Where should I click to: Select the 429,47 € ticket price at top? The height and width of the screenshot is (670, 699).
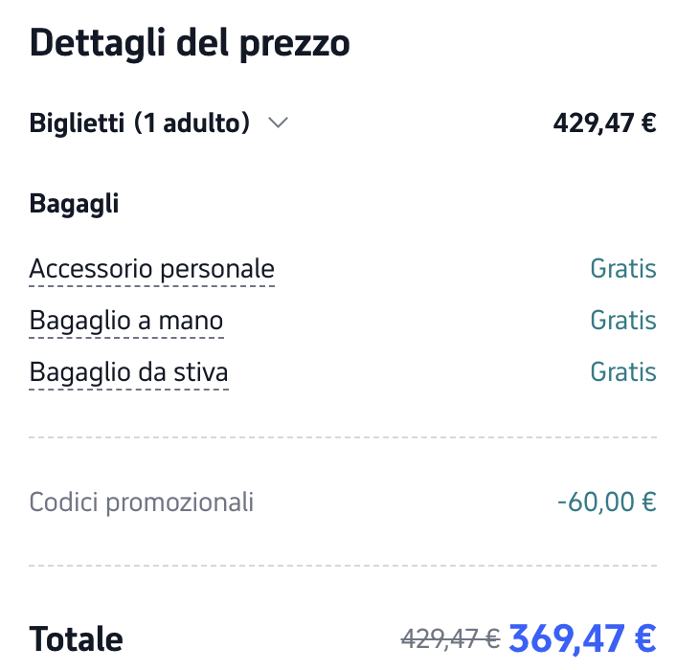tap(604, 123)
